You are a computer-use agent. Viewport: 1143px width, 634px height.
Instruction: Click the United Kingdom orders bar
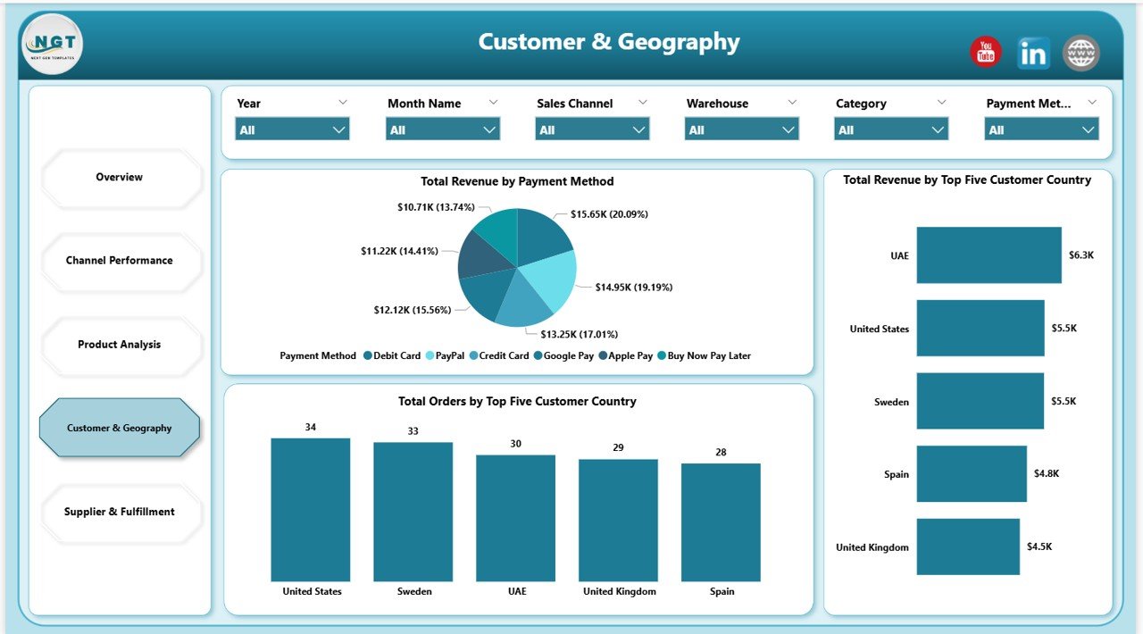(x=618, y=521)
